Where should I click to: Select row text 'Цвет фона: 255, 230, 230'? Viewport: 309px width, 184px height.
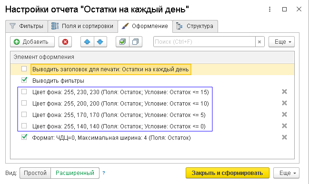[x=120, y=92]
